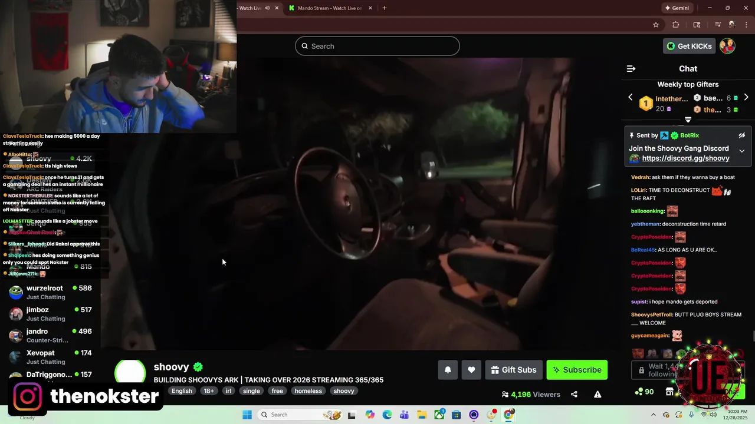Viewport: 755px width, 424px height.
Task: Bookmark this page with the star icon
Action: [x=656, y=25]
